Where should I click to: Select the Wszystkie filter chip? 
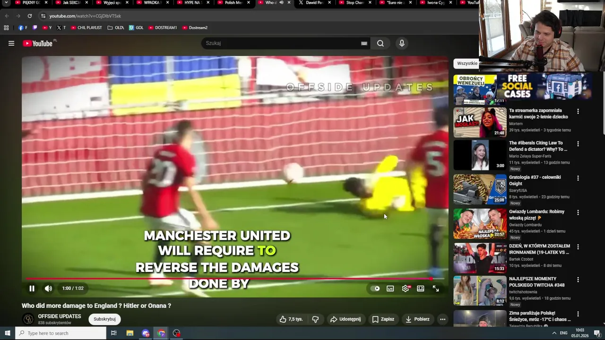467,63
